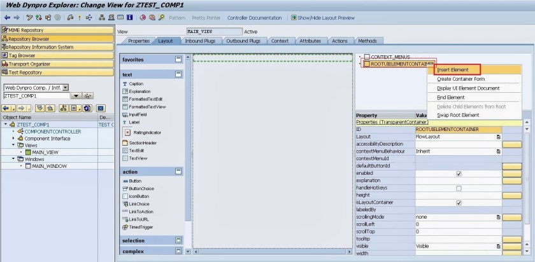Open the visible property value dropdown
The height and width of the screenshot is (262, 535).
tap(499, 246)
